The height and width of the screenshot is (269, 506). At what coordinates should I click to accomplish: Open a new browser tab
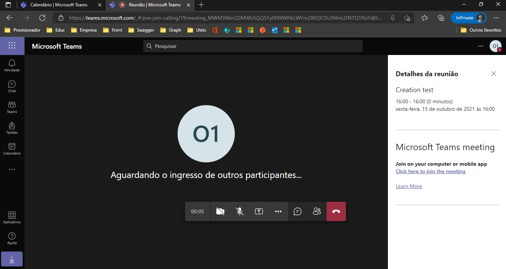(x=201, y=5)
